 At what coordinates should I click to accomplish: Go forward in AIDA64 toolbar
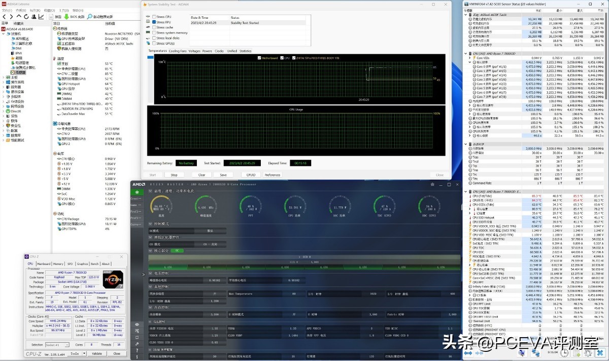point(11,17)
